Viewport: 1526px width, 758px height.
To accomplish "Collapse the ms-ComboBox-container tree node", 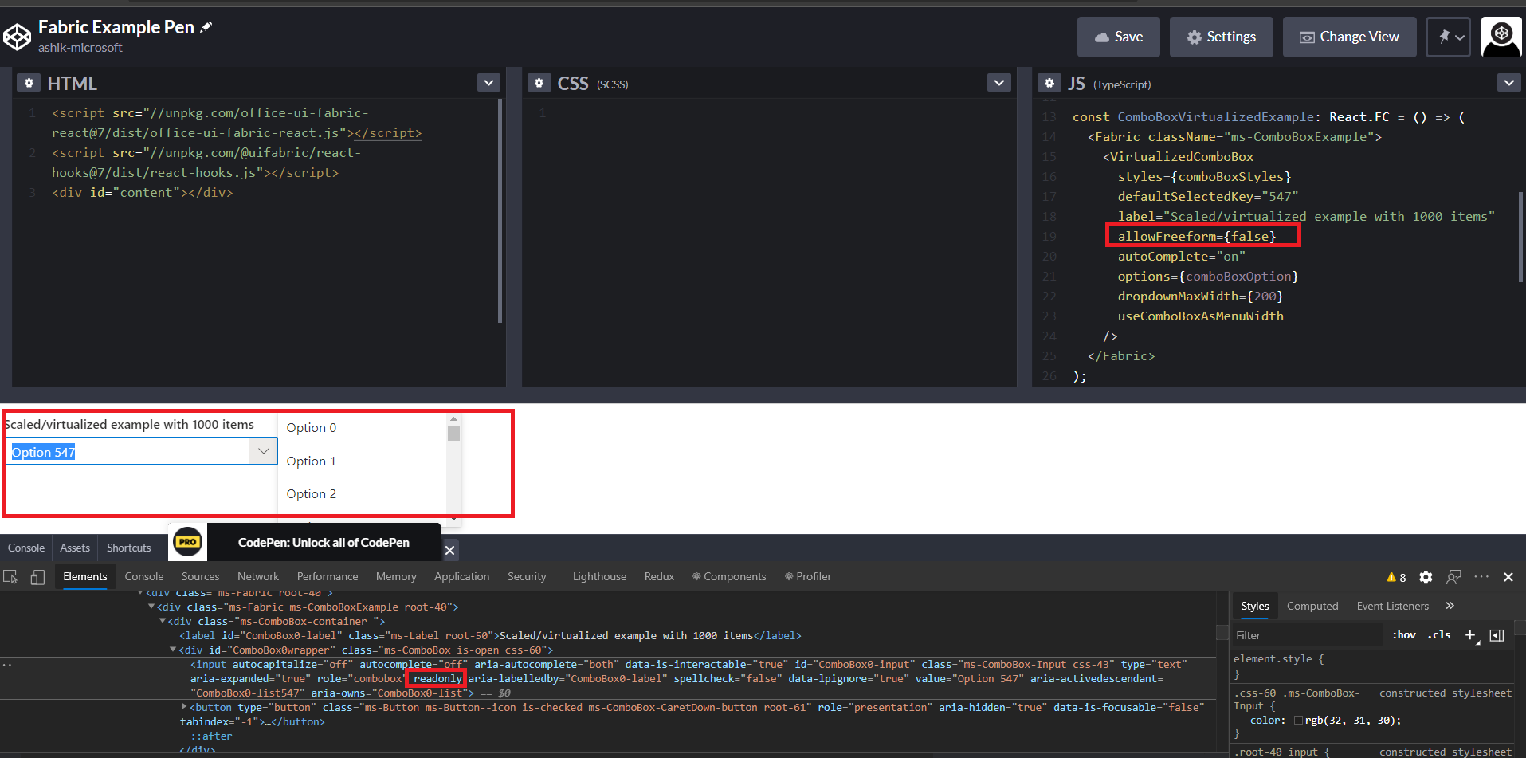I will pos(163,621).
